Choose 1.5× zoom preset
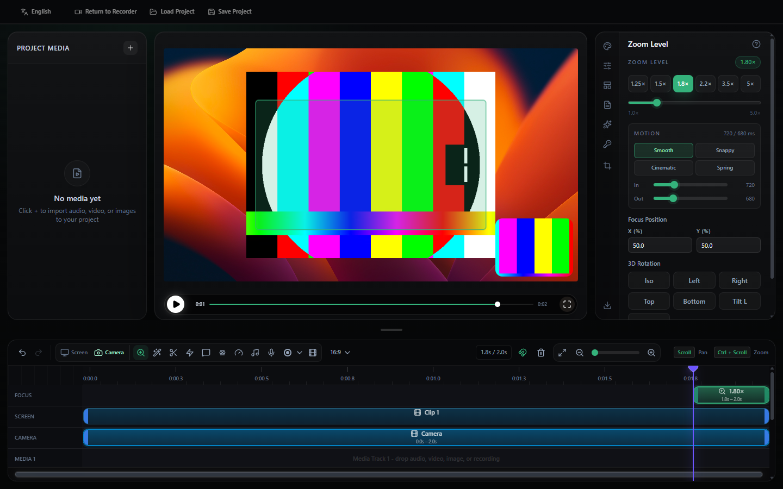This screenshot has height=489, width=783. tap(660, 84)
